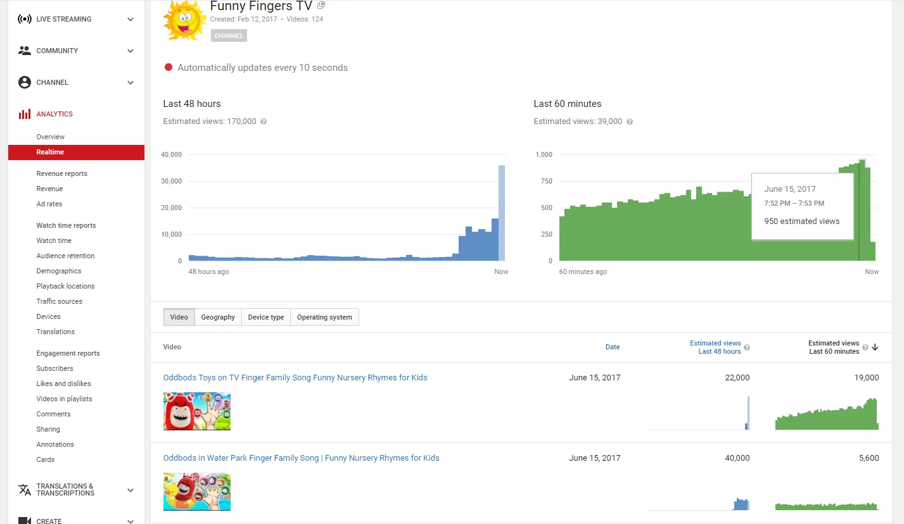Click the Create camera icon
This screenshot has width=904, height=524.
[x=24, y=520]
